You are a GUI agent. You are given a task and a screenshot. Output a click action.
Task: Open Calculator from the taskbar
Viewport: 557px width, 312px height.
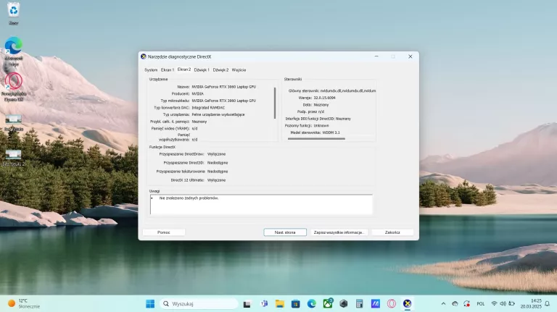[x=360, y=304]
